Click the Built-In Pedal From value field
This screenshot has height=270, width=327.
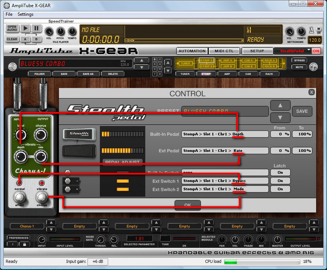(x=280, y=134)
